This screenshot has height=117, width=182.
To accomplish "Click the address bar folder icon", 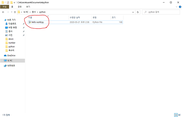I will [x=19, y=12].
